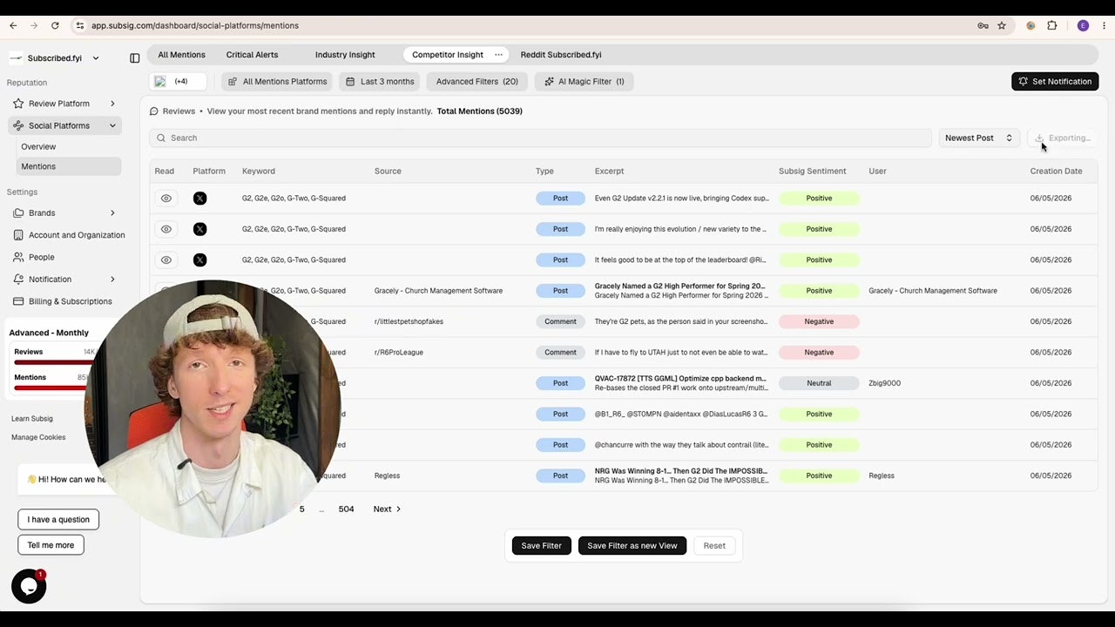The image size is (1115, 627).
Task: Click the Neutral sentiment badge
Action: click(x=819, y=383)
